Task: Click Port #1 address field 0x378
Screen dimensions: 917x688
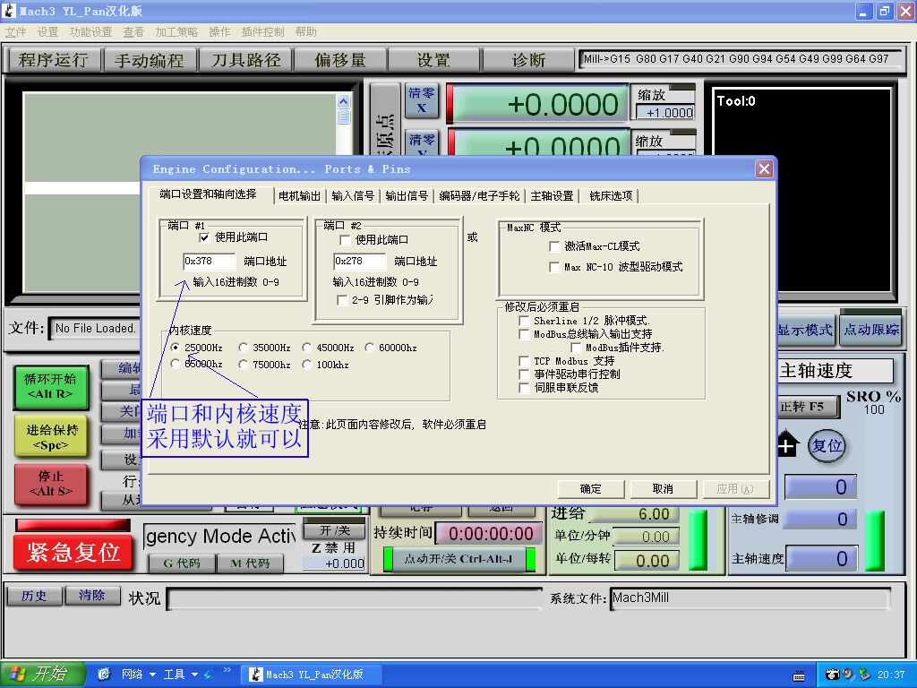Action: click(x=209, y=261)
